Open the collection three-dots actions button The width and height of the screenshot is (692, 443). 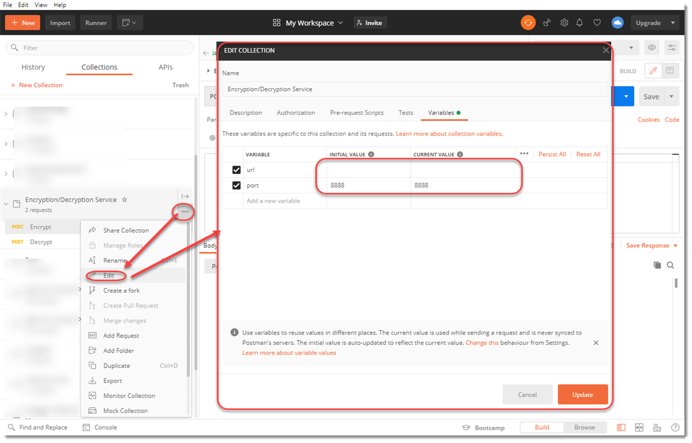pyautogui.click(x=185, y=211)
